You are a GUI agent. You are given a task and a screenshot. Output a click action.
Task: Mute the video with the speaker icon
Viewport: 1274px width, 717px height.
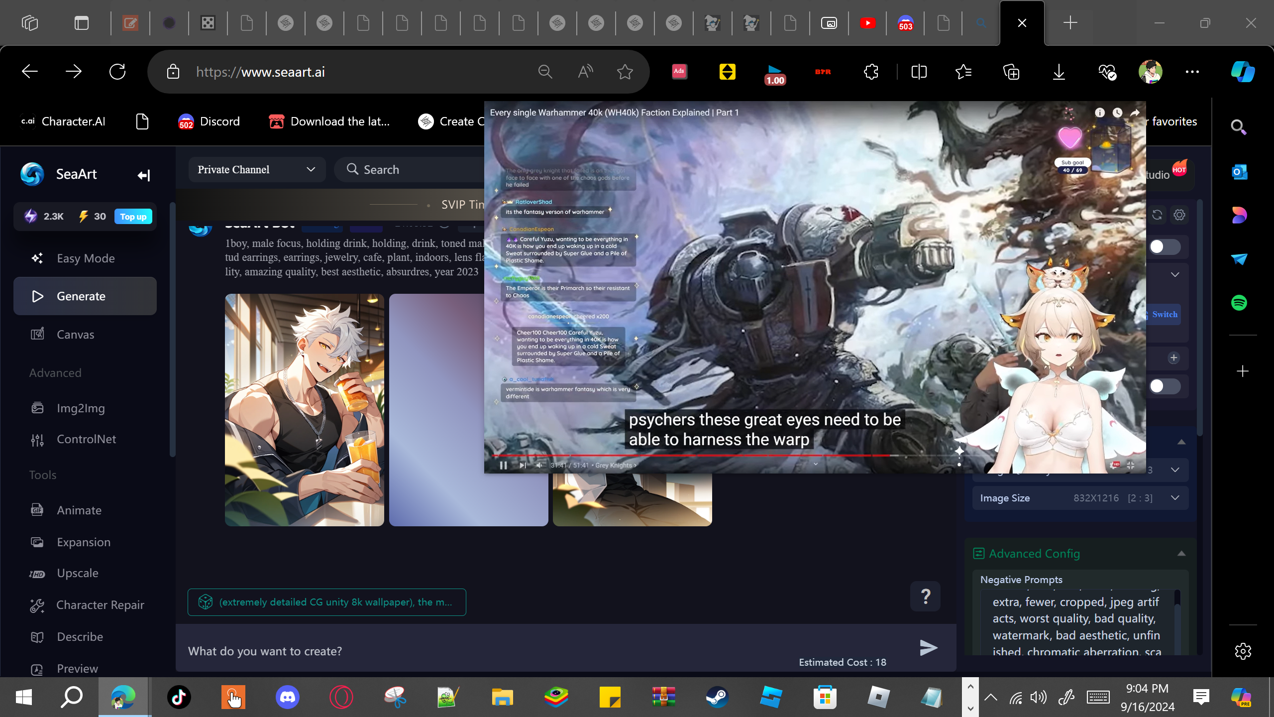point(540,466)
